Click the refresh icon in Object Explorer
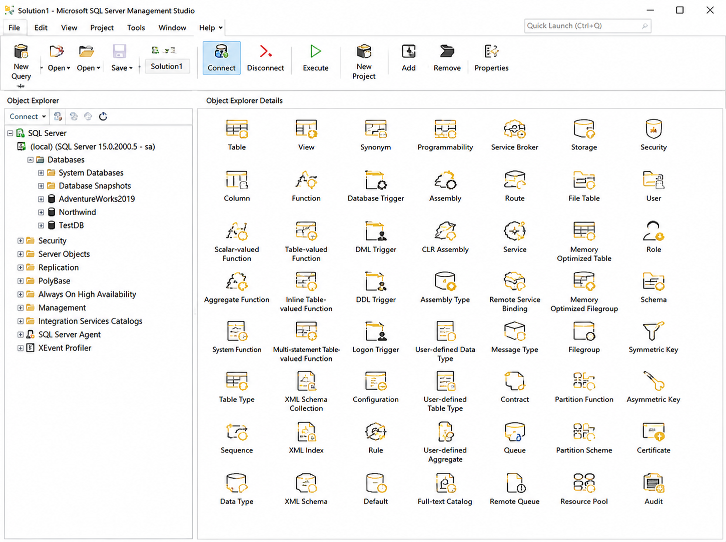Viewport: 726px width, 542px height. coord(103,116)
